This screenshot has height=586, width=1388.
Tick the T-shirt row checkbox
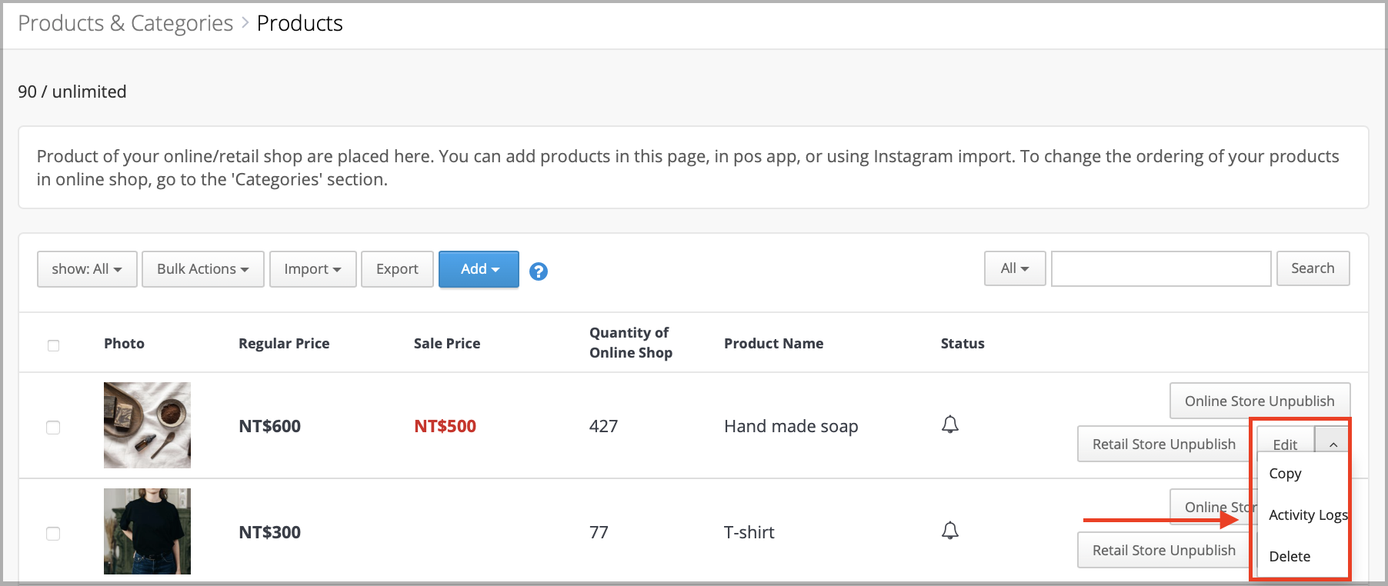[x=53, y=534]
